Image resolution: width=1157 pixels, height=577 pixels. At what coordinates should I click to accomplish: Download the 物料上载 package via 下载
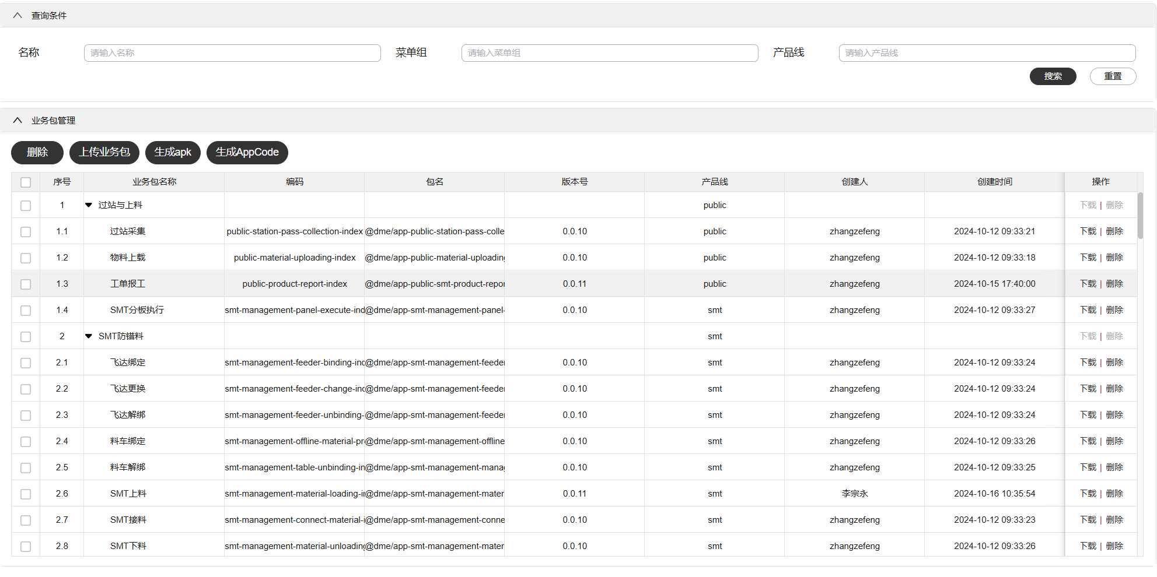tap(1088, 258)
